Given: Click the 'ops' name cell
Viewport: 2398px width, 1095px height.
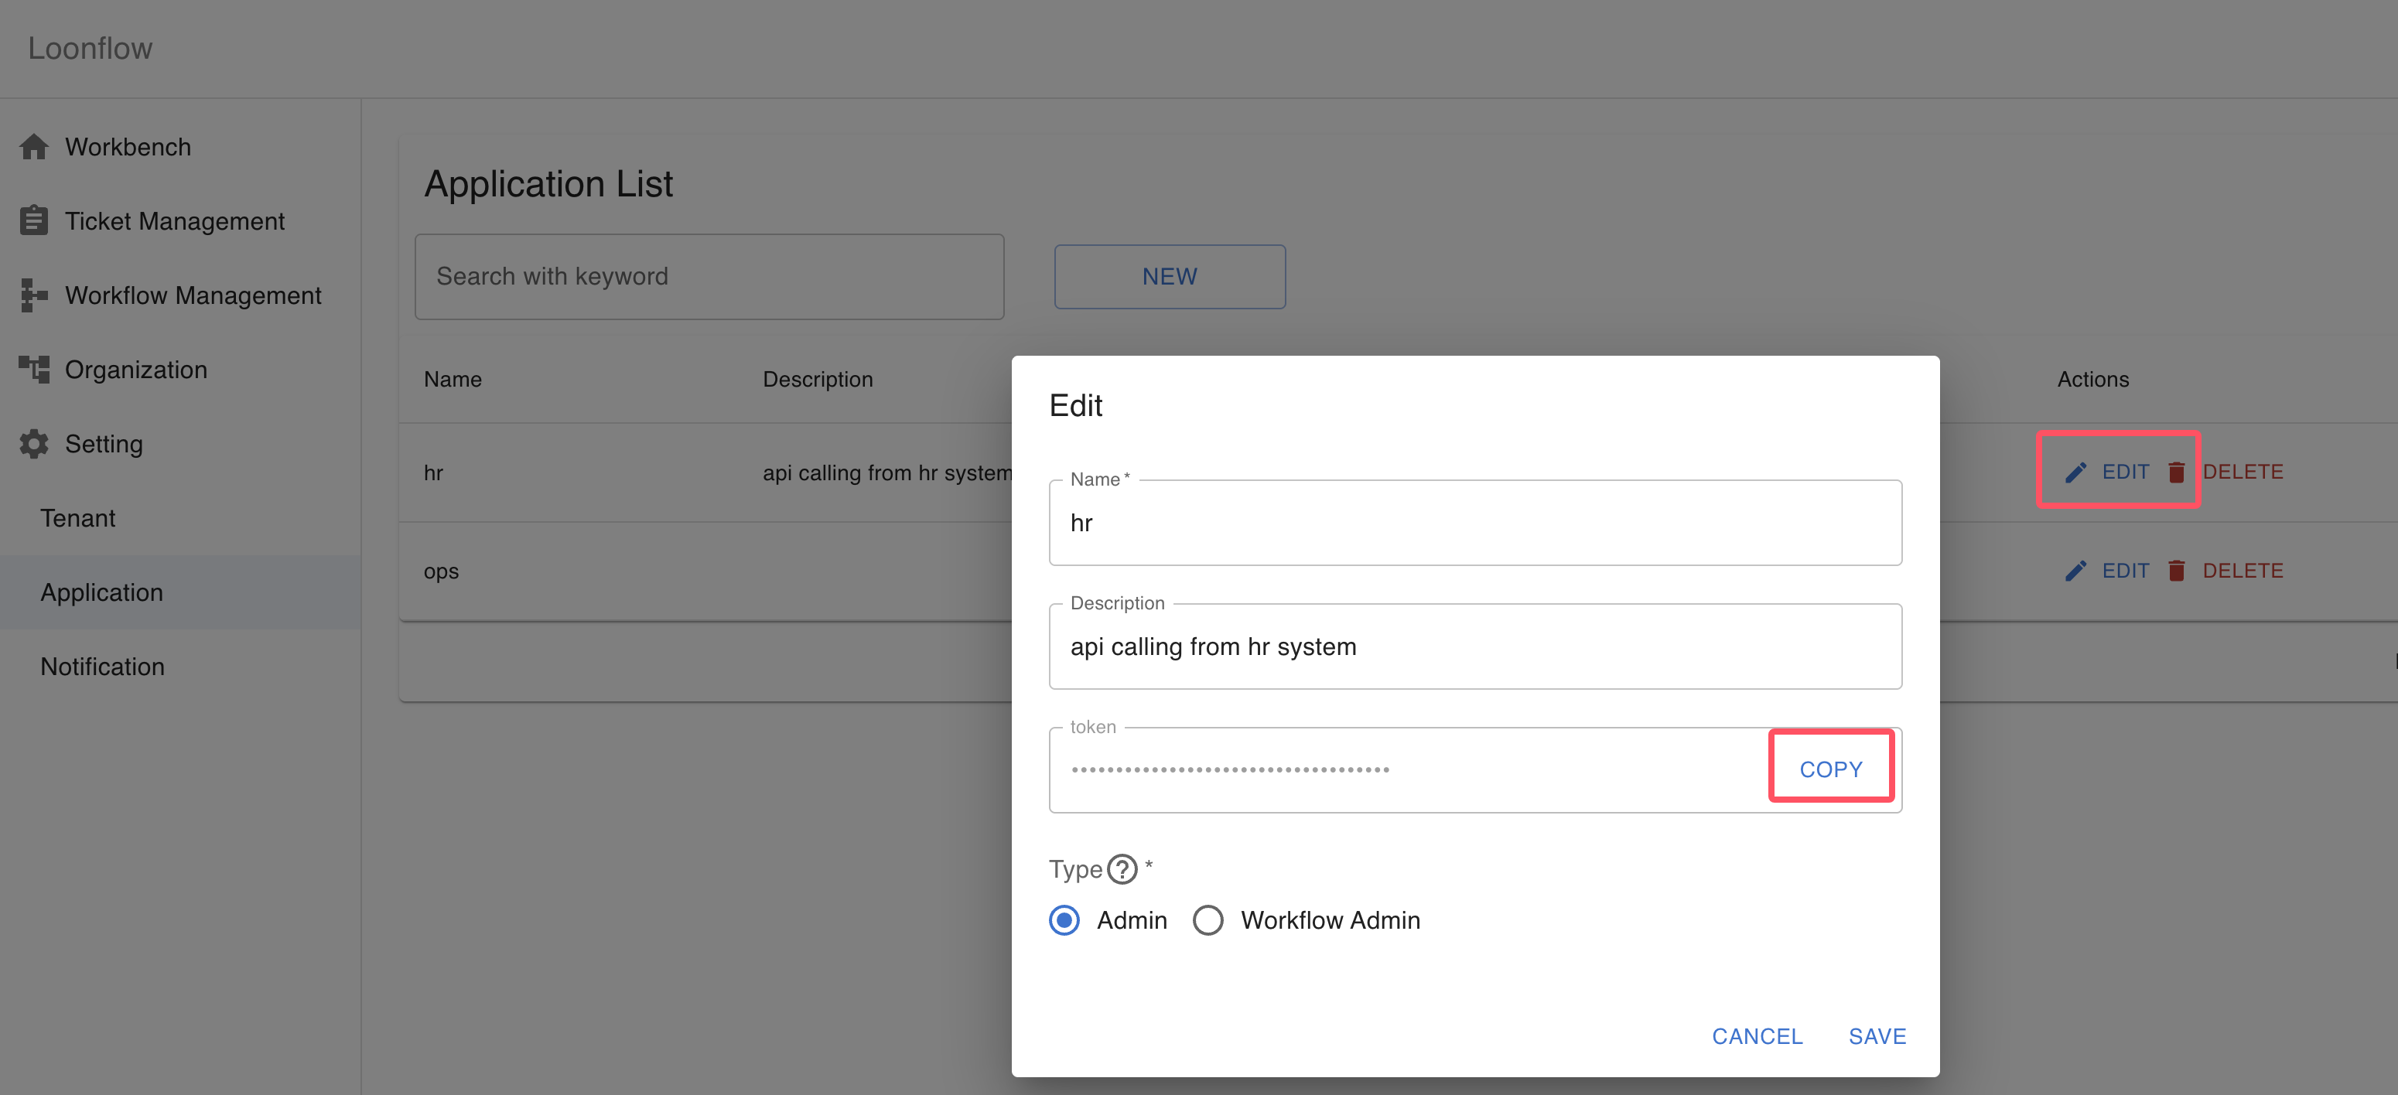Looking at the screenshot, I should [441, 571].
